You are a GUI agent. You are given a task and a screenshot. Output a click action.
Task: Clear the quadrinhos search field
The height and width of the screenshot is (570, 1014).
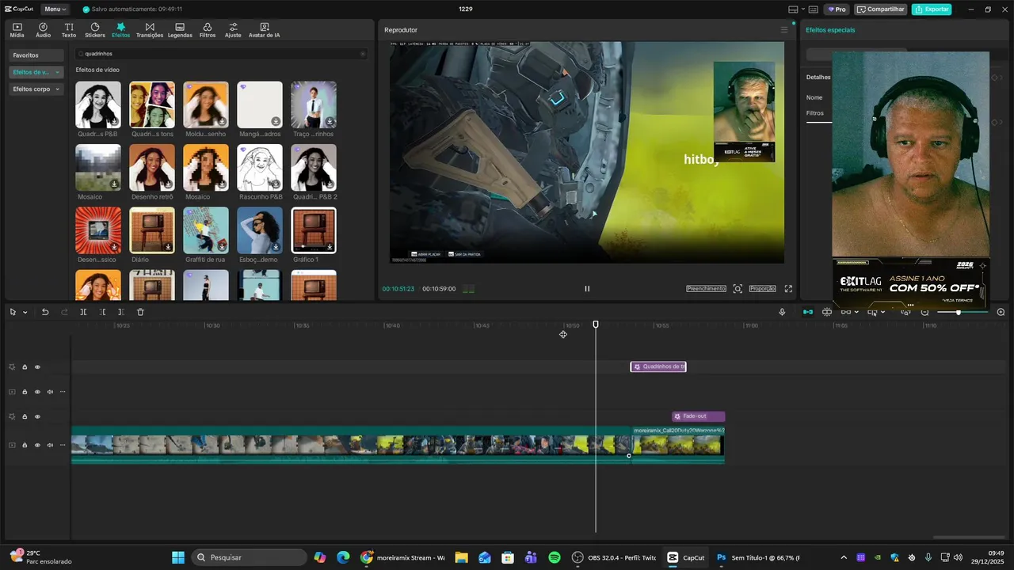coord(363,54)
